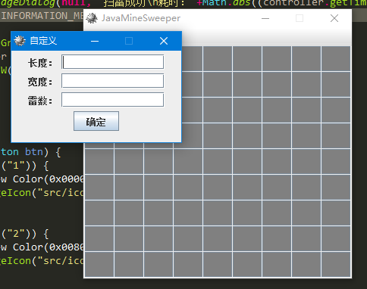The height and width of the screenshot is (289, 367).
Task: Click the 宽度 (width) input field
Action: click(x=113, y=81)
